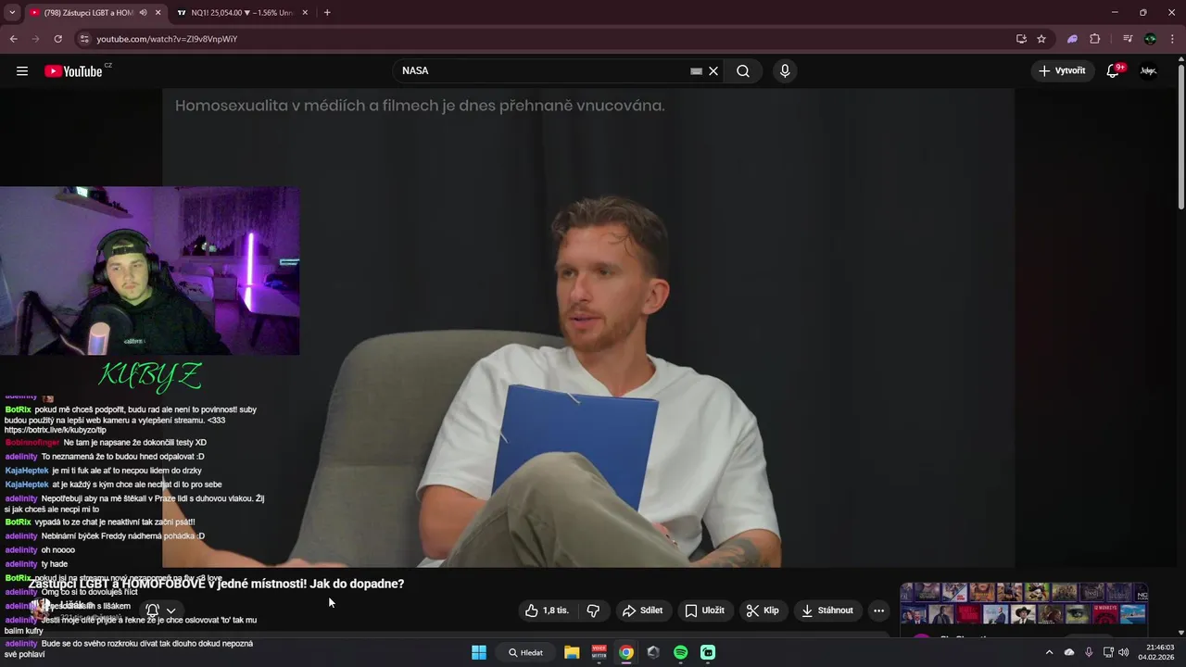Click the magnifier search button

click(x=743, y=71)
